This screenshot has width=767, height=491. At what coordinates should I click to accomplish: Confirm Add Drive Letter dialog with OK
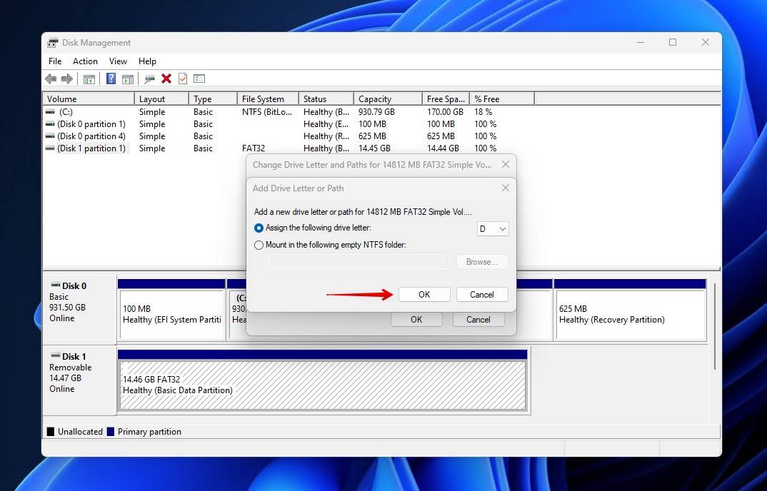click(424, 295)
